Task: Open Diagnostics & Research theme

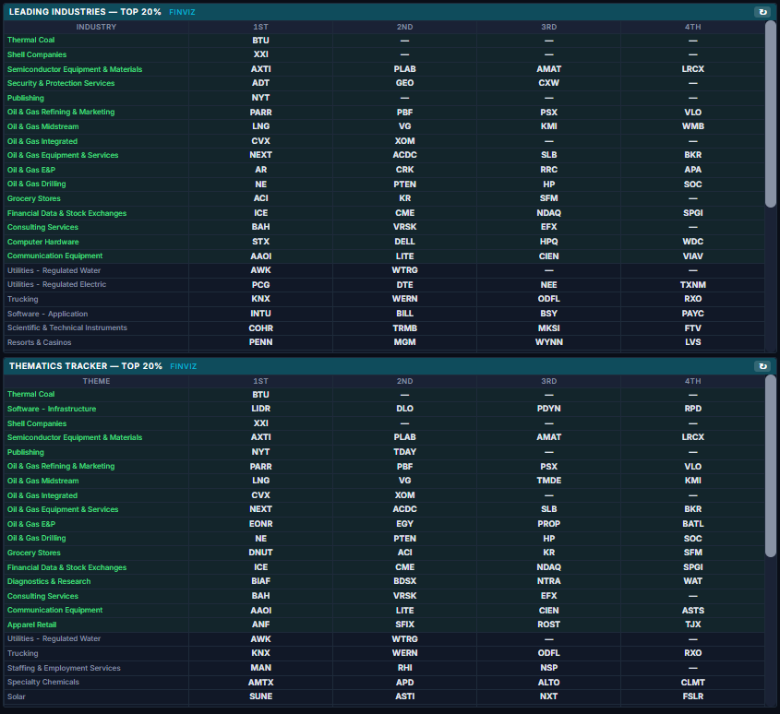Action: [x=49, y=581]
